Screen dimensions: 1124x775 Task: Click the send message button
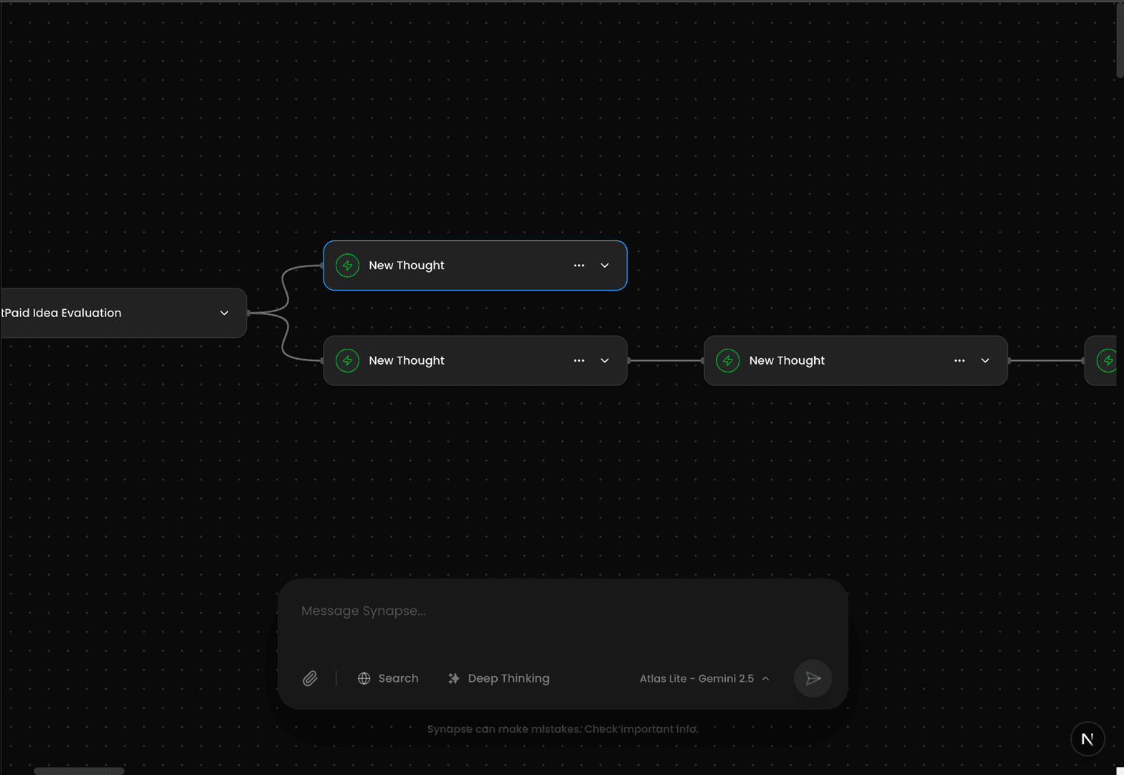(x=812, y=678)
